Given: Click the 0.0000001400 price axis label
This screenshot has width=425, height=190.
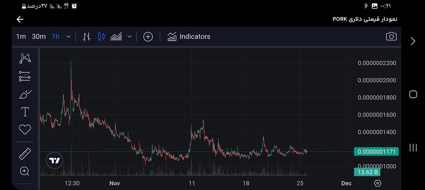Looking at the screenshot, I should click(x=377, y=132).
